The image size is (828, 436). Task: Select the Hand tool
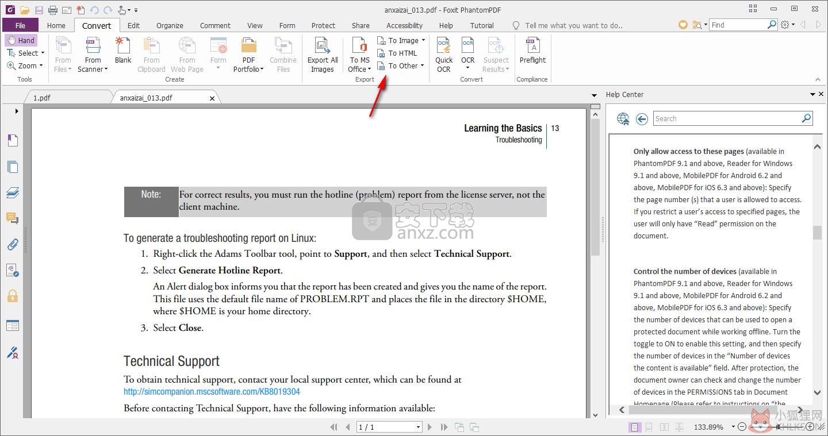pos(21,40)
